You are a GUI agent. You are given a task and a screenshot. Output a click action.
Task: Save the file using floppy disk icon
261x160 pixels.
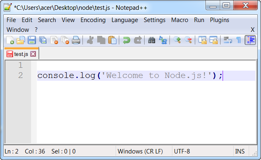[x=32, y=40]
